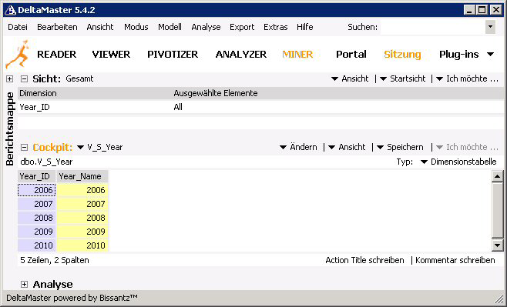Select Year_ID cell 2009
This screenshot has width=507, height=307.
click(x=37, y=232)
